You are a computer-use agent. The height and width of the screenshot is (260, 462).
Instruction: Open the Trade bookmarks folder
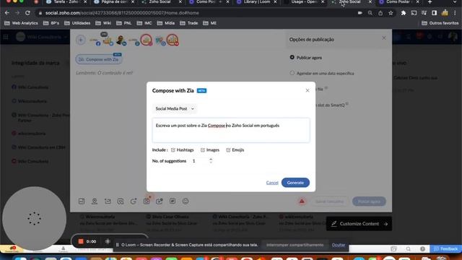188,23
